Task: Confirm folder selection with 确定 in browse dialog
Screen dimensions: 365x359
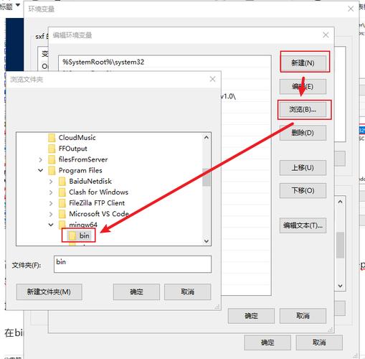Action: [136, 292]
